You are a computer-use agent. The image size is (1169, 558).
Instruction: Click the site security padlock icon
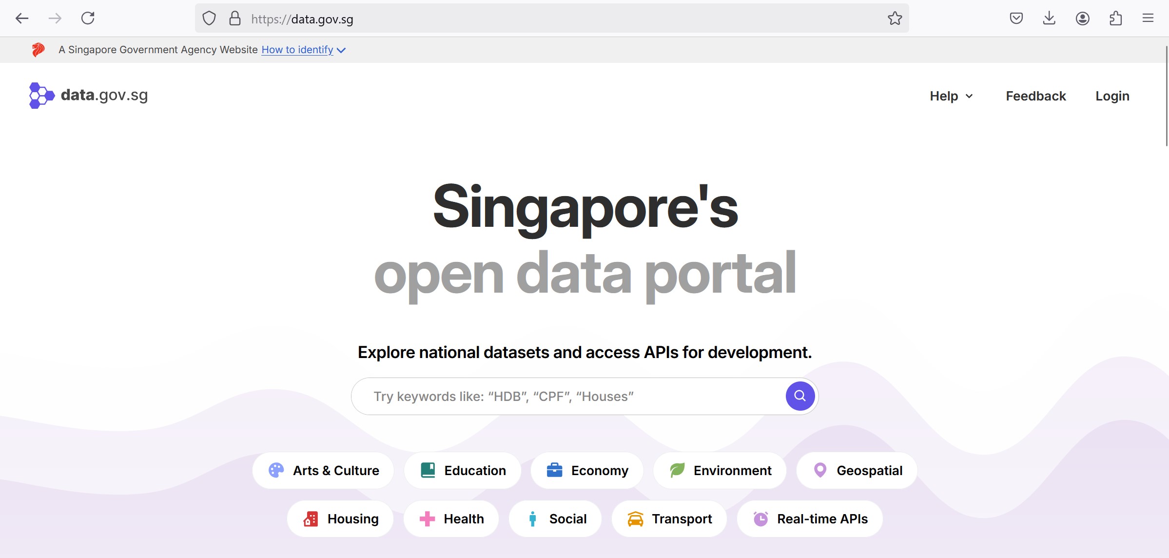(235, 19)
